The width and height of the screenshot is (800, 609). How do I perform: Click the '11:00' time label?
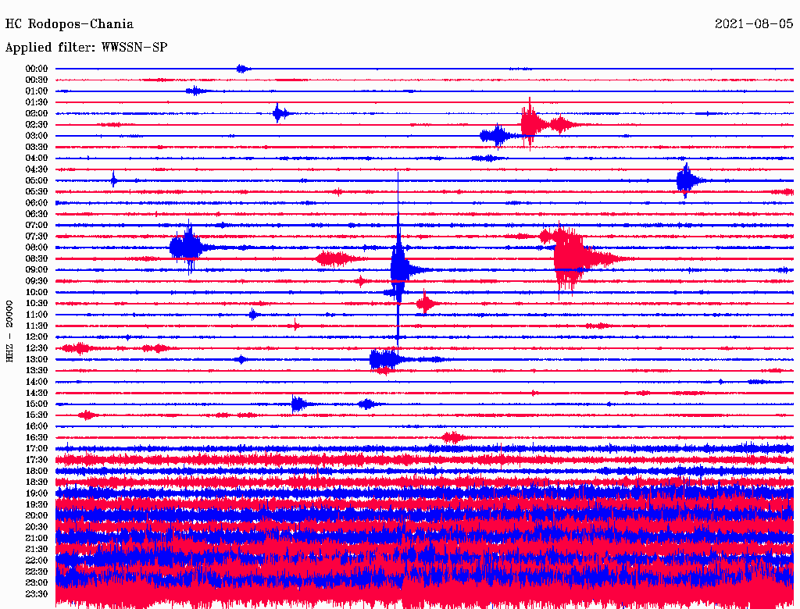coord(37,315)
